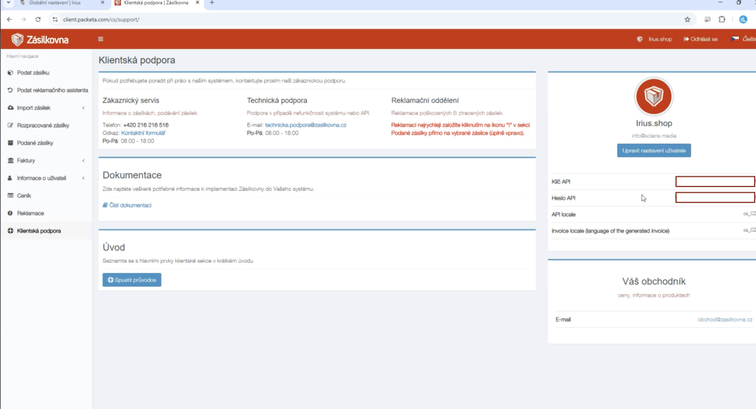The height and width of the screenshot is (409, 756).
Task: Click the exclamation icon beside Reklamace
Action: coord(10,214)
